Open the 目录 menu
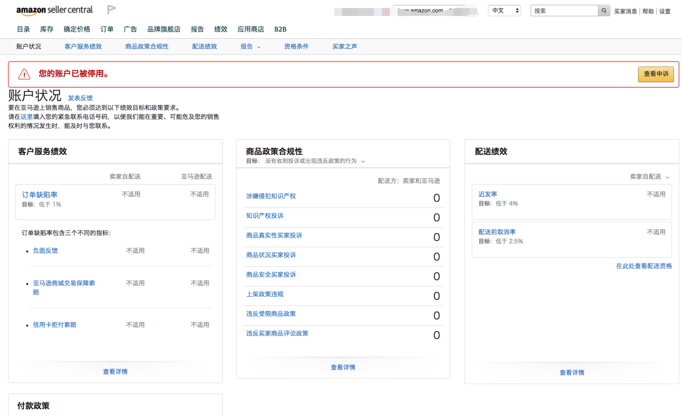The image size is (682, 416). (x=23, y=29)
